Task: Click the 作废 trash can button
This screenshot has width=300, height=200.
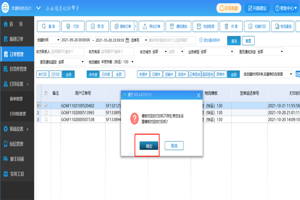Action: (x=231, y=26)
